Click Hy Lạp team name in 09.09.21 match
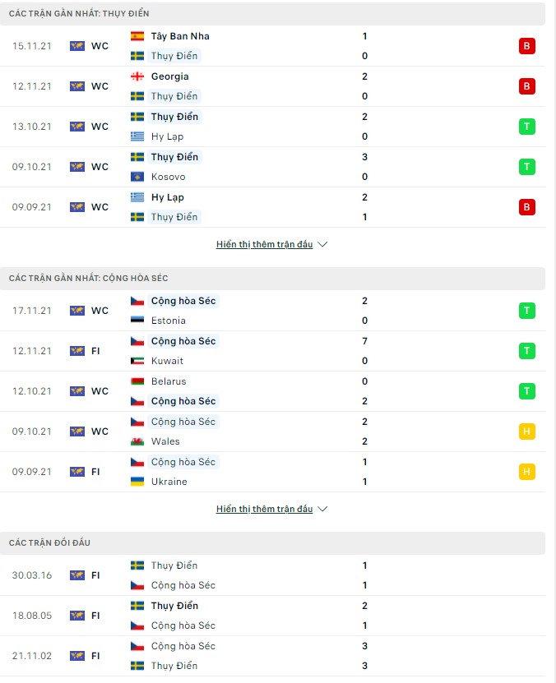The width and height of the screenshot is (556, 683). (167, 197)
